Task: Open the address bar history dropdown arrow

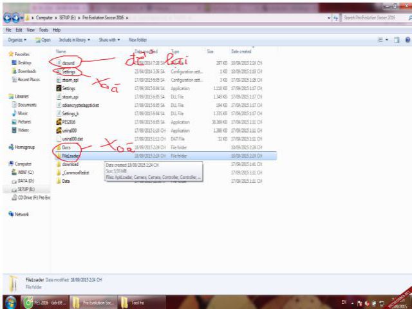Action: 329,18
